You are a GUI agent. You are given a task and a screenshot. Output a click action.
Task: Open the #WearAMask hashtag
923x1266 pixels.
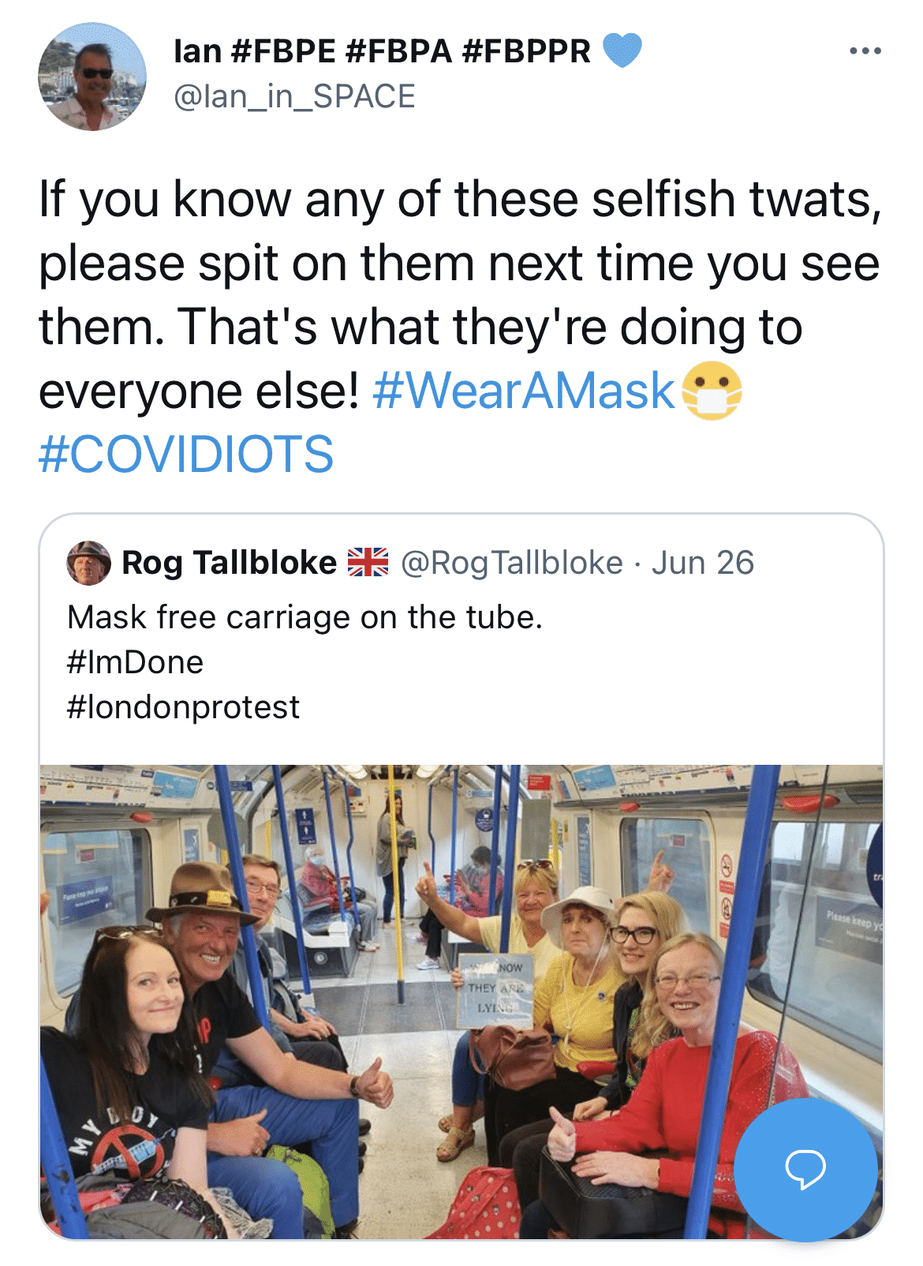coord(524,391)
